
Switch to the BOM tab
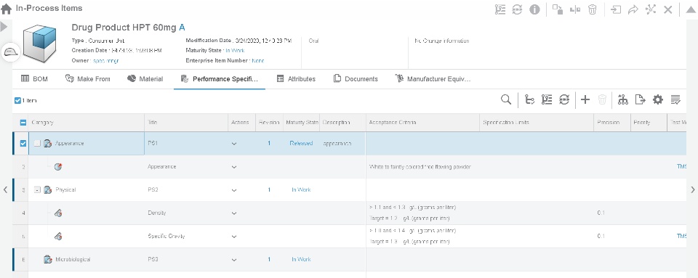click(x=34, y=79)
